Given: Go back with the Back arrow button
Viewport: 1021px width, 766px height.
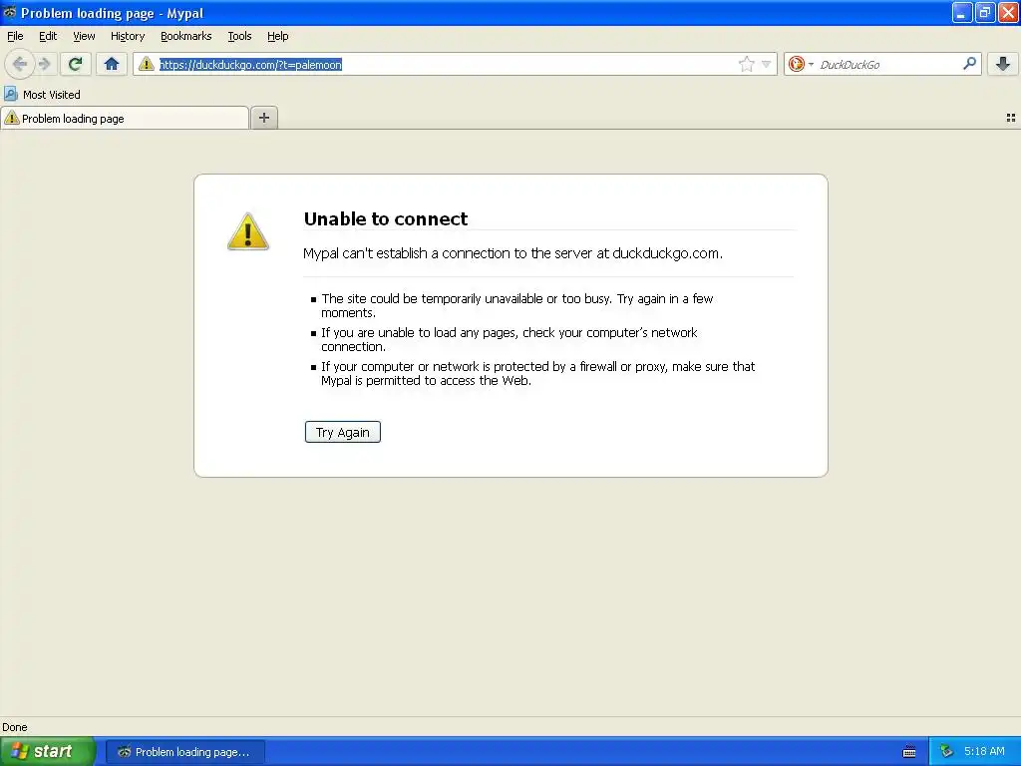Looking at the screenshot, I should tap(20, 64).
